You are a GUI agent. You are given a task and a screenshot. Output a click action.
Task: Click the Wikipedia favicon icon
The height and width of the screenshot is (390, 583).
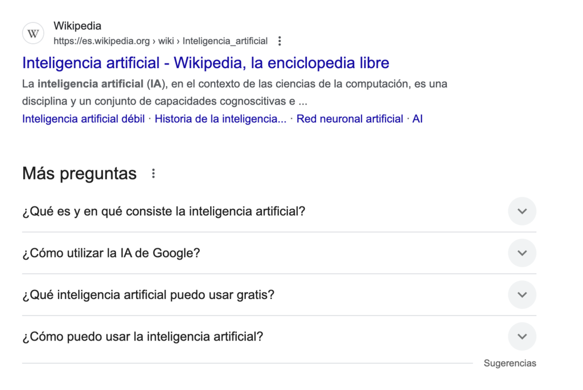[32, 32]
